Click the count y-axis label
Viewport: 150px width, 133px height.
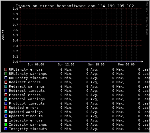tap(3, 35)
